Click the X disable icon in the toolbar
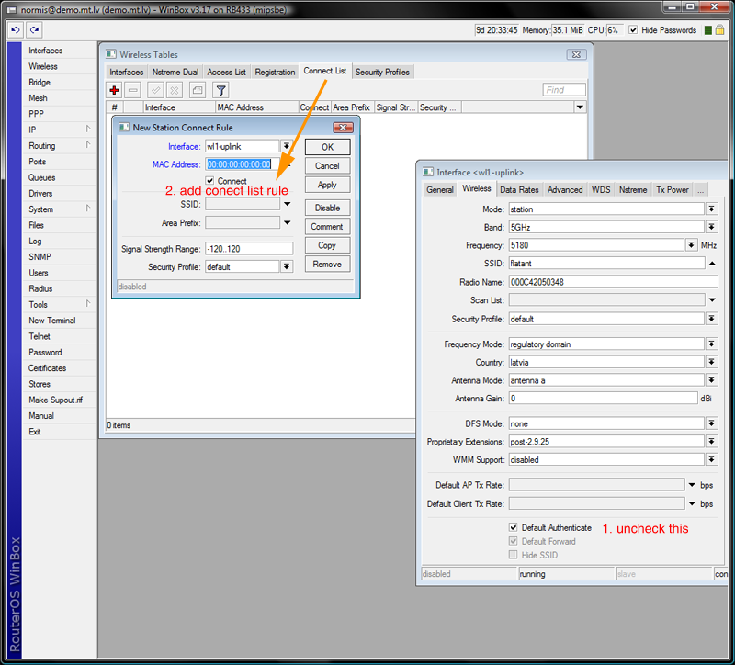 pyautogui.click(x=175, y=90)
